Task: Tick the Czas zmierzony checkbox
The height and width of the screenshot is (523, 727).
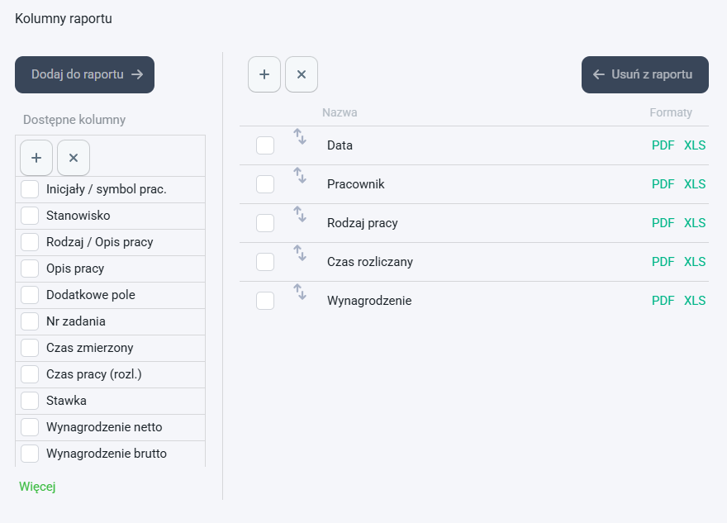Action: (x=30, y=348)
